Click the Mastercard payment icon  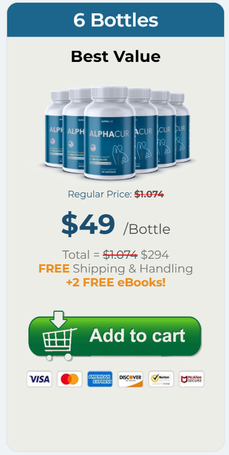[70, 379]
